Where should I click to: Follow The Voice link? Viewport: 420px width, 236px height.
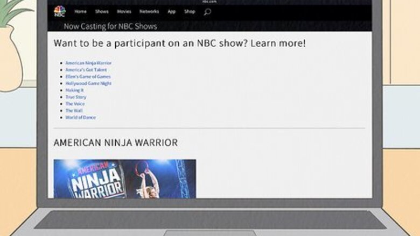pos(75,104)
